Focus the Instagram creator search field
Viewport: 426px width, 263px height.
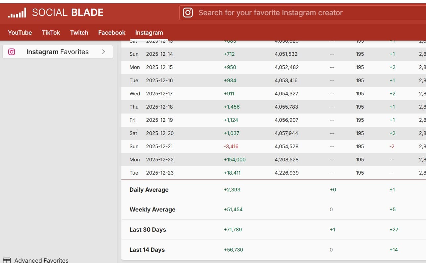tap(298, 13)
